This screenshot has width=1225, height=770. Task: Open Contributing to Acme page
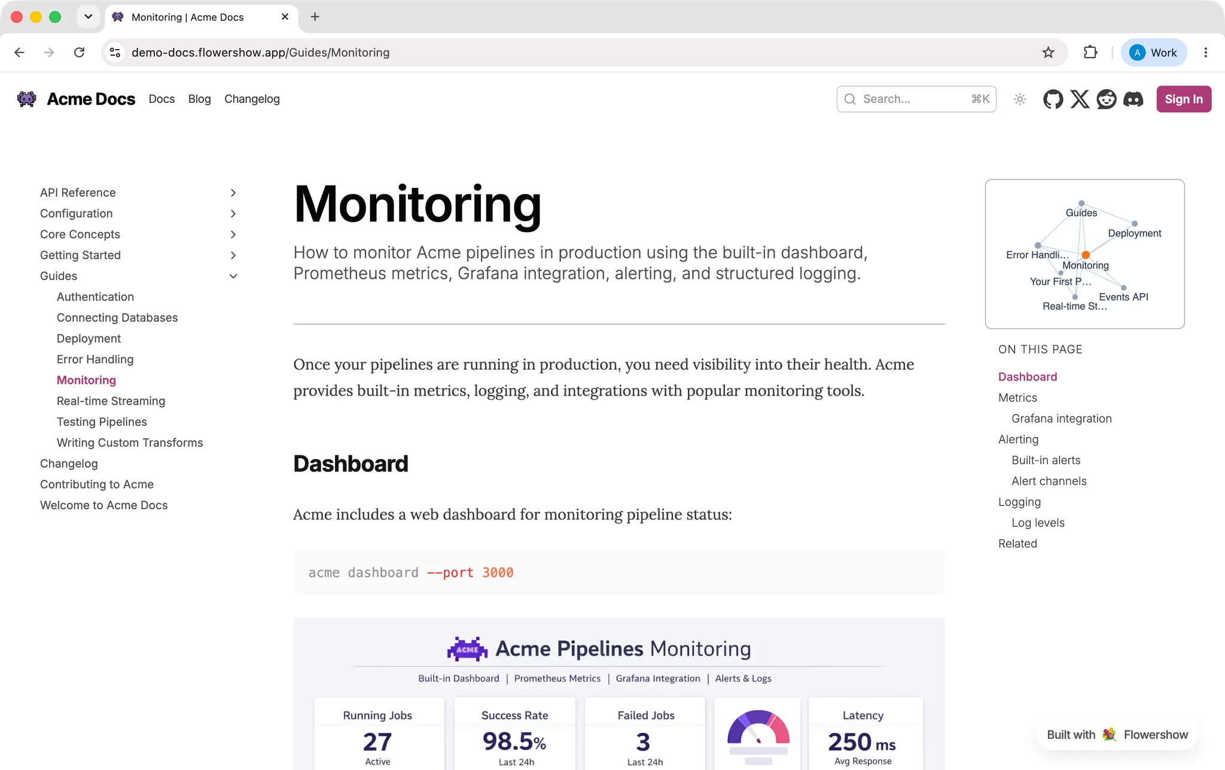click(97, 485)
